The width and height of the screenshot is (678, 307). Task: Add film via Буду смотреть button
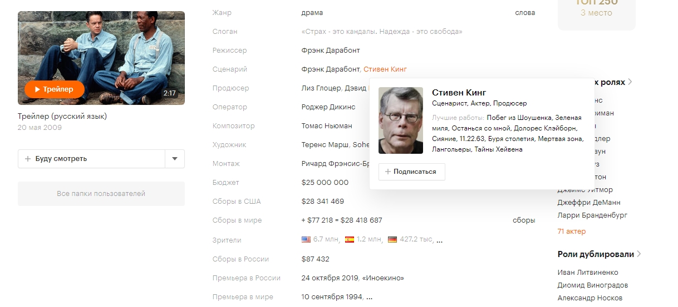(91, 159)
